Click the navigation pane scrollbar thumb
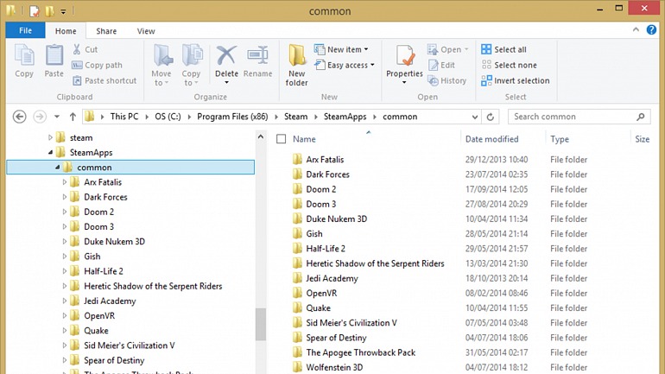The width and height of the screenshot is (665, 374). pos(261,324)
